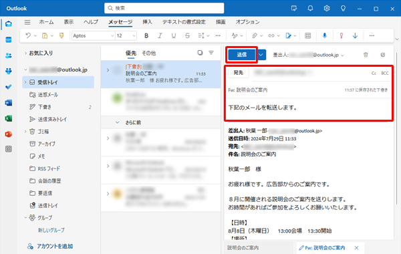Click the Signature pen icon
This screenshot has width=401, height=254.
(x=288, y=35)
